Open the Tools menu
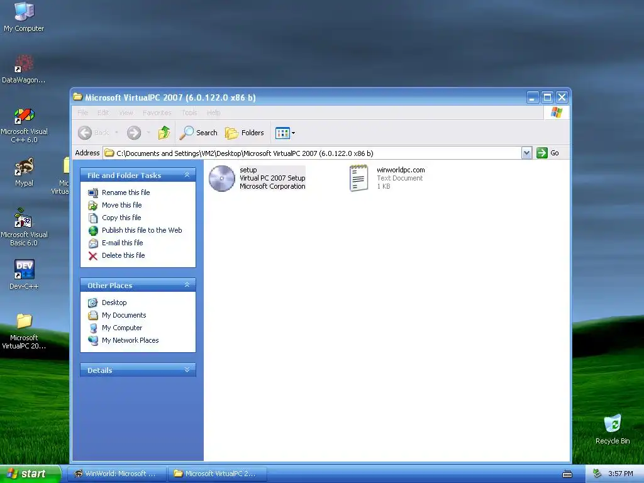This screenshot has height=483, width=644. [x=189, y=113]
